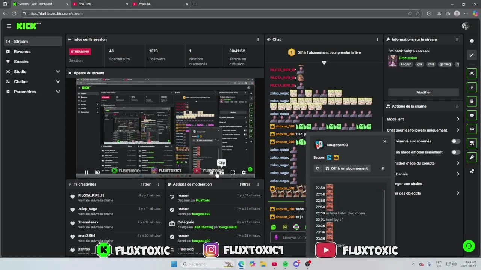Image resolution: width=481 pixels, height=270 pixels.
Task: Select the English stream tag
Action: point(406,64)
